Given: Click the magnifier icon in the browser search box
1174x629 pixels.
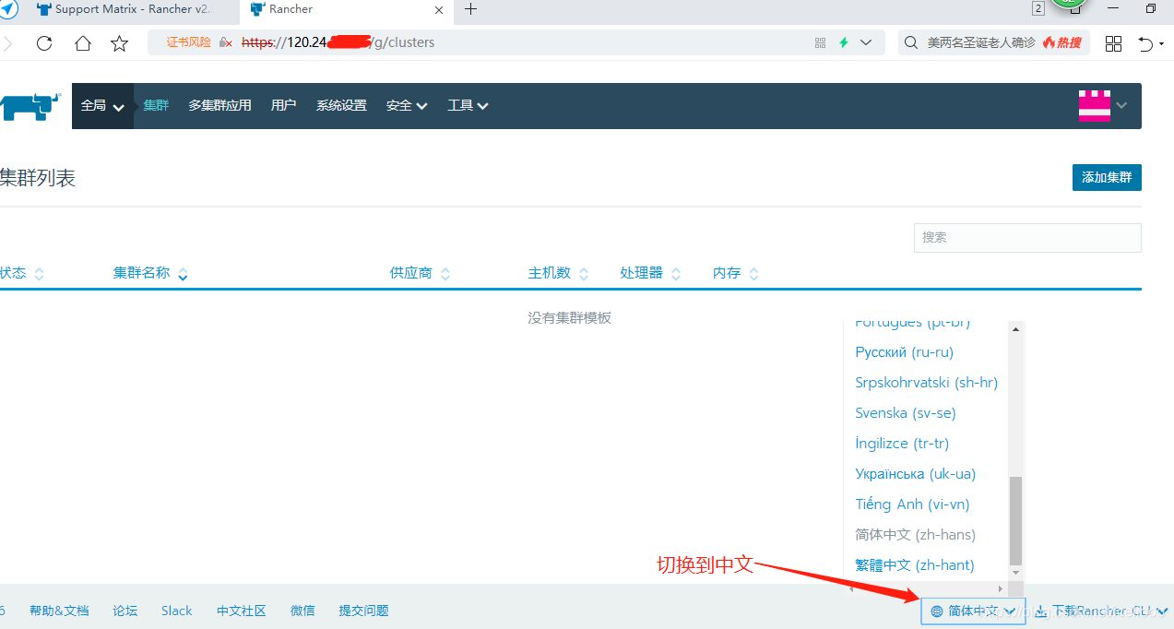Looking at the screenshot, I should tap(910, 42).
